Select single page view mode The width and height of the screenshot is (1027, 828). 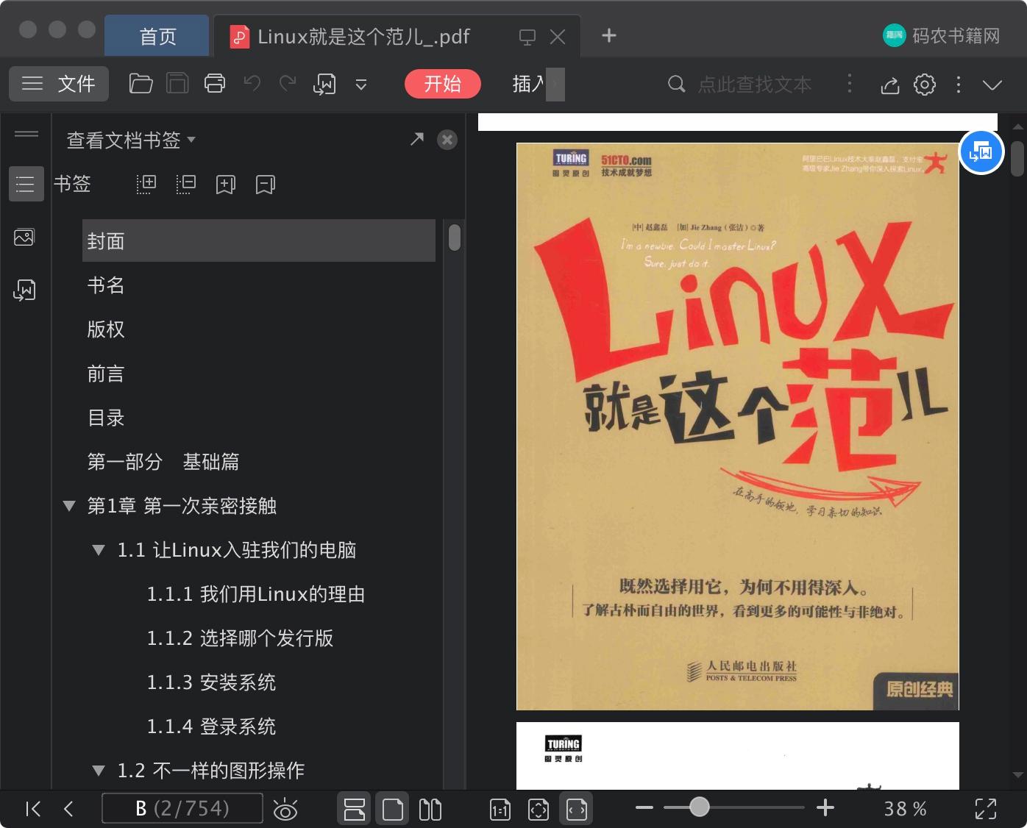[393, 809]
